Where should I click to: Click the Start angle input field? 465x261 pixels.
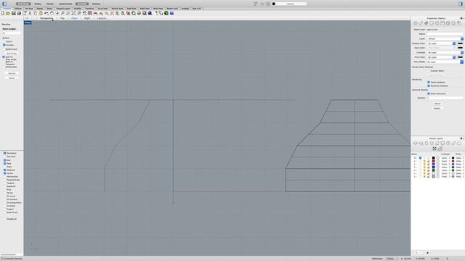pos(12,33)
